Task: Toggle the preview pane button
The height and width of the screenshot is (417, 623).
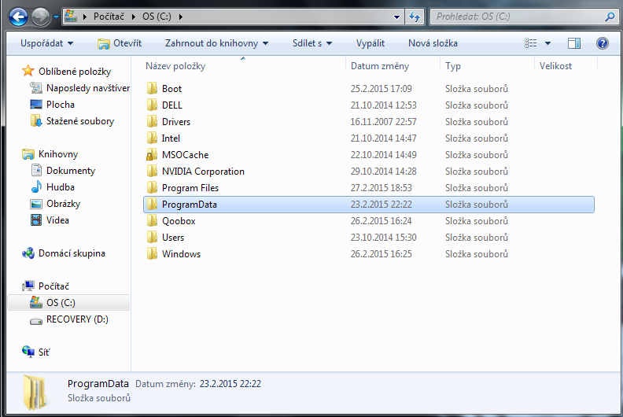Action: 574,43
